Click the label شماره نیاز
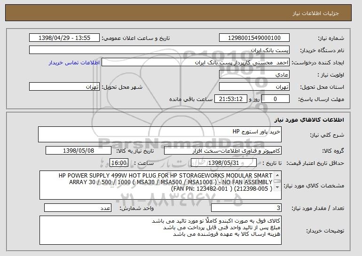 331,39
